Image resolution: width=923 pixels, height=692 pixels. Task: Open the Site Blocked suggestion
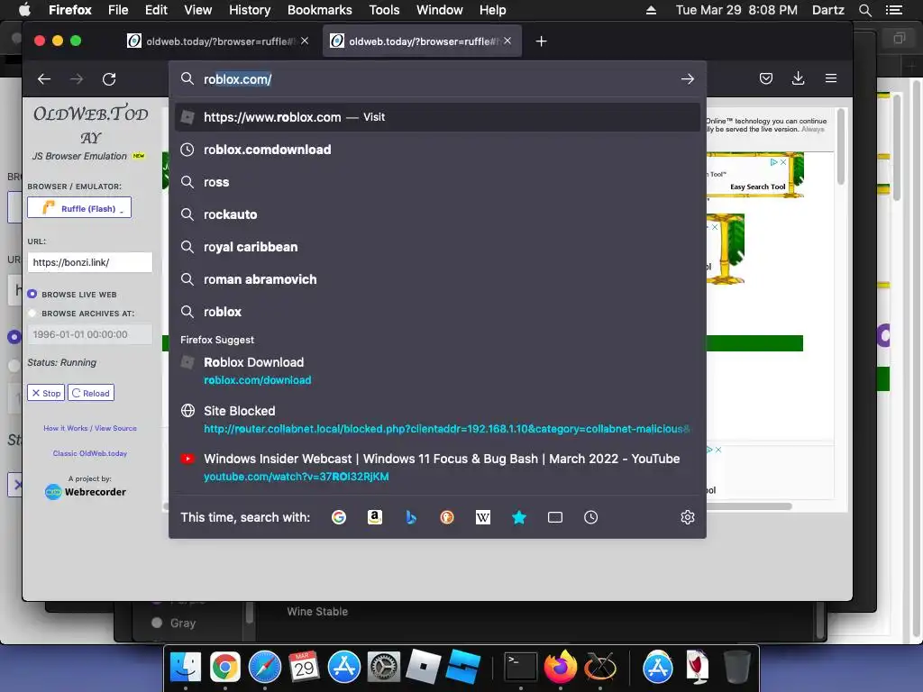point(437,420)
